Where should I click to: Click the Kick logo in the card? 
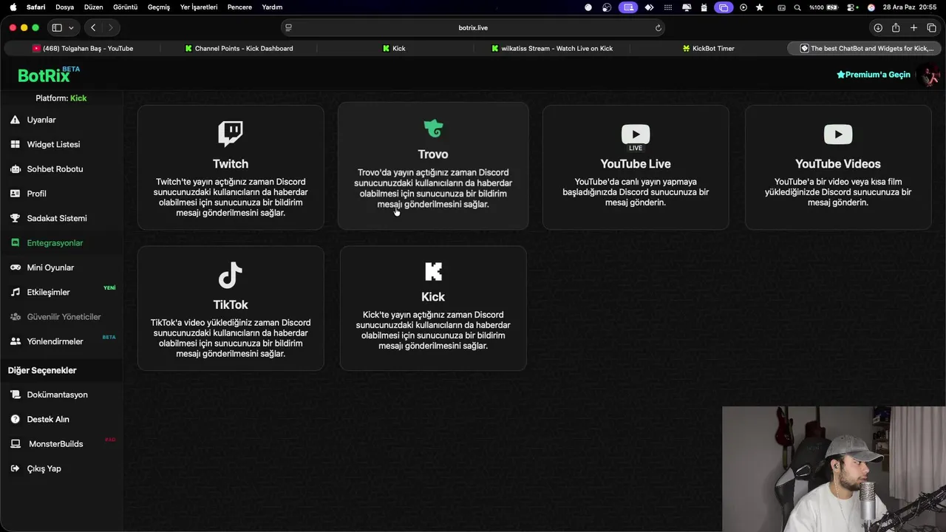tap(433, 271)
